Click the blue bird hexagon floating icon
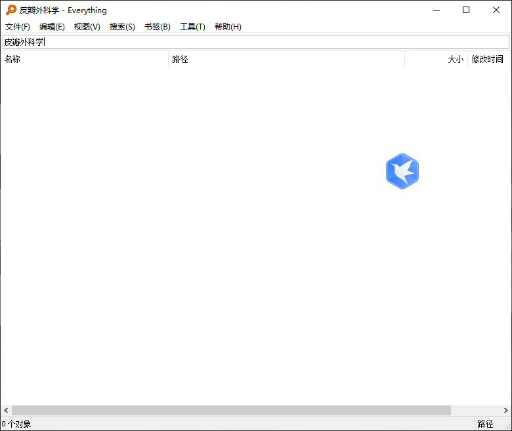Screen dimensions: 512x431 402,171
